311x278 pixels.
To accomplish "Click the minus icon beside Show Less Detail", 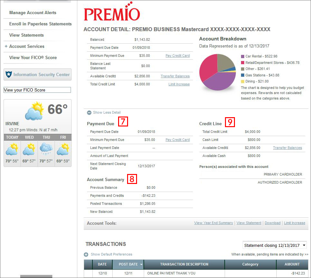I will click(89, 112).
